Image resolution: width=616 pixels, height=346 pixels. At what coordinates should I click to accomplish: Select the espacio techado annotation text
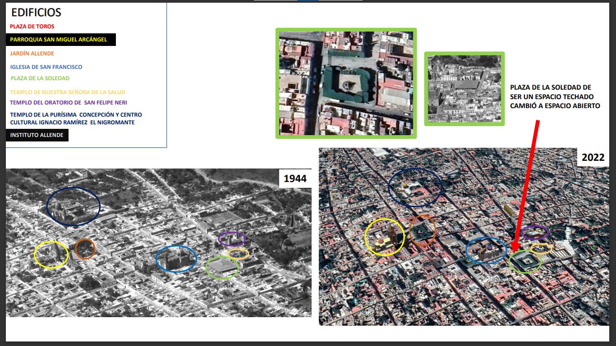click(x=555, y=96)
